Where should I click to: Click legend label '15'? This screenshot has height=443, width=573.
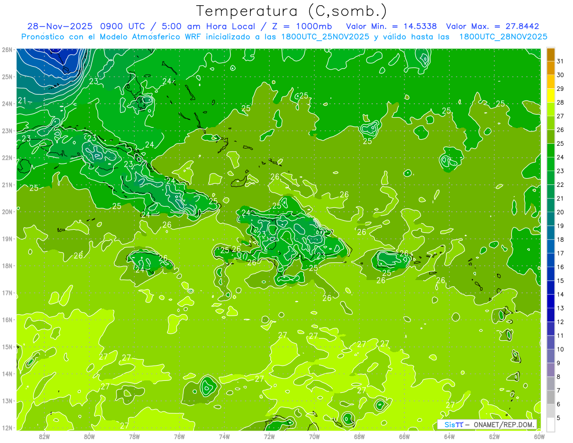pos(560,281)
